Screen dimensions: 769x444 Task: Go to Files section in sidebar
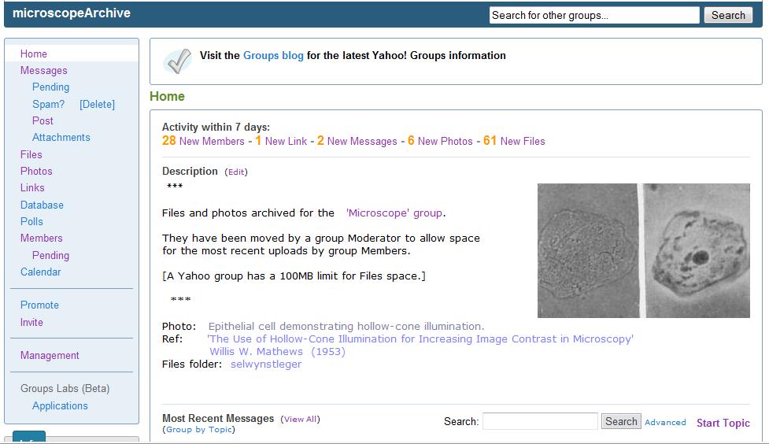pyautogui.click(x=31, y=154)
